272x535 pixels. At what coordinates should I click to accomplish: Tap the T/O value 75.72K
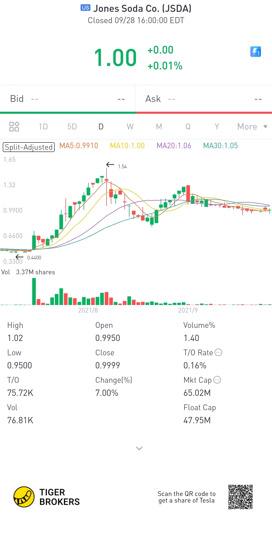point(20,393)
